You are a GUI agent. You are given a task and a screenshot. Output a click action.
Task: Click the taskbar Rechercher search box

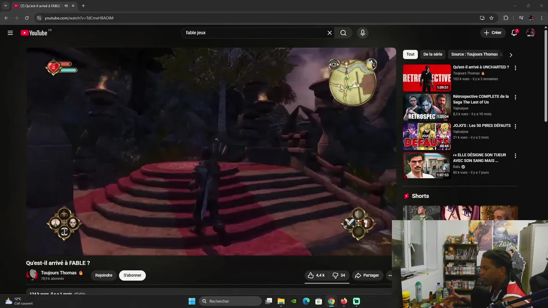[x=231, y=301]
